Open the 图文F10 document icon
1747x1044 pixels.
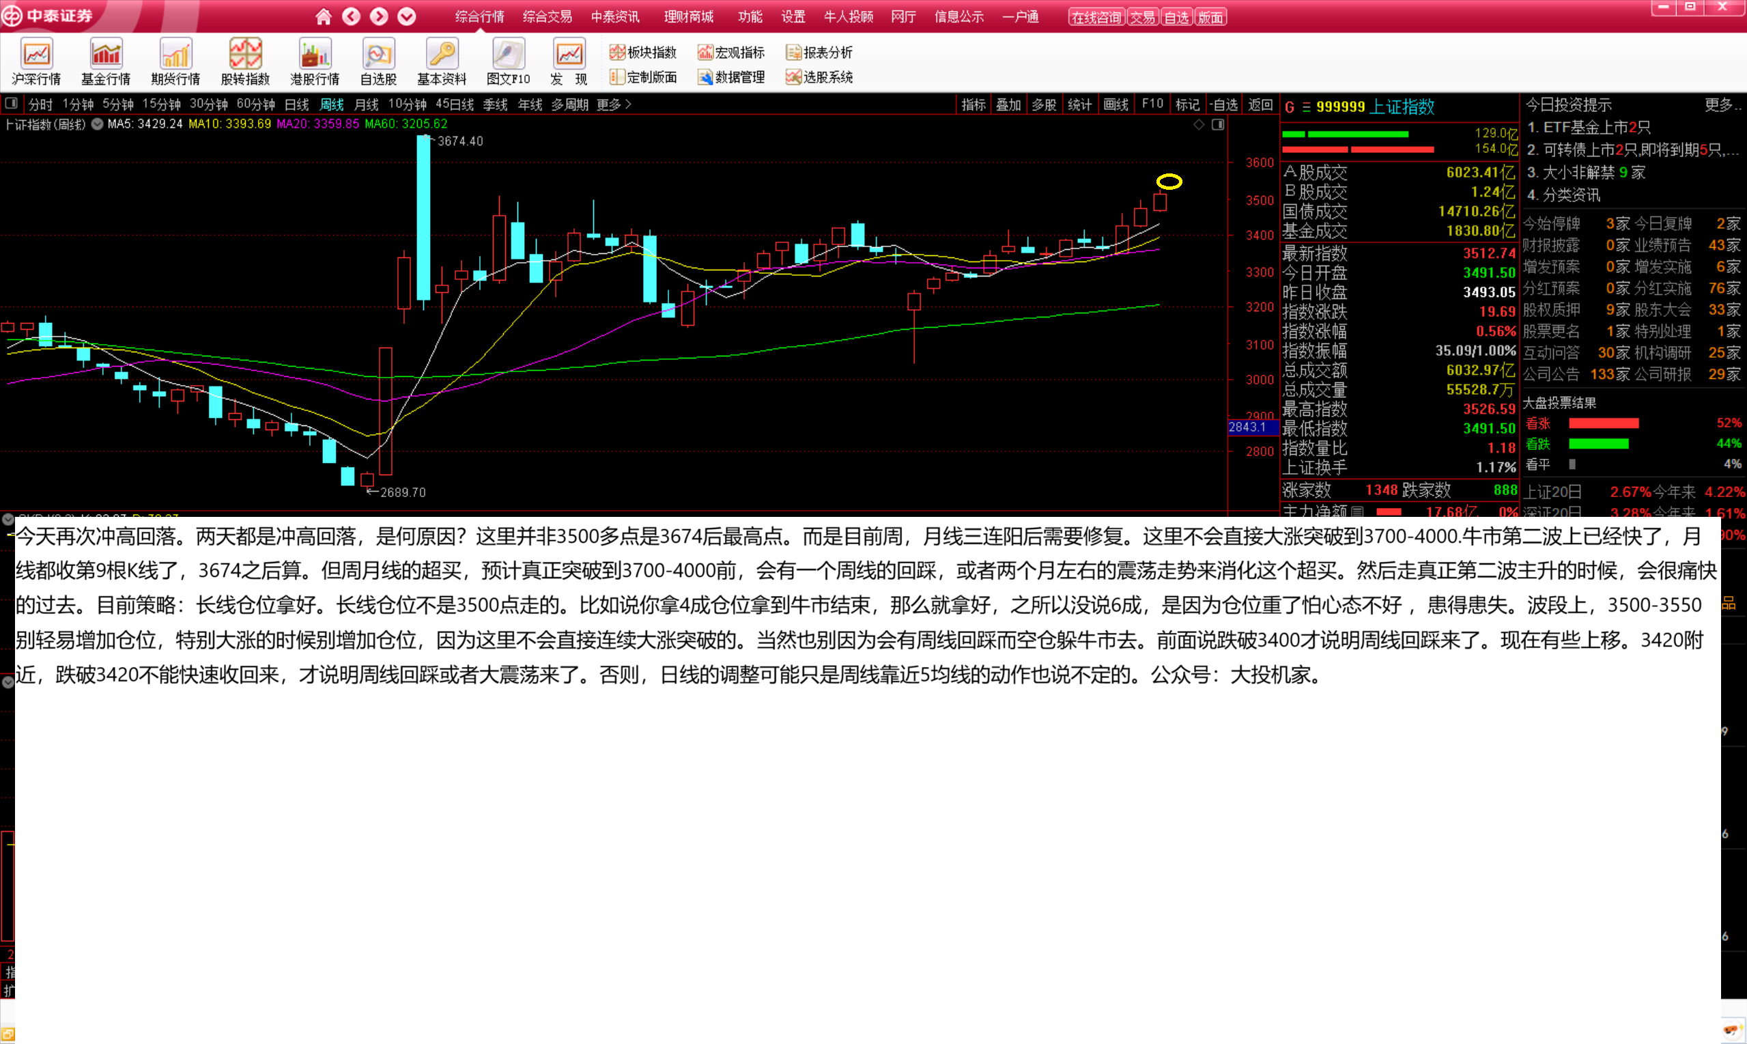click(509, 62)
